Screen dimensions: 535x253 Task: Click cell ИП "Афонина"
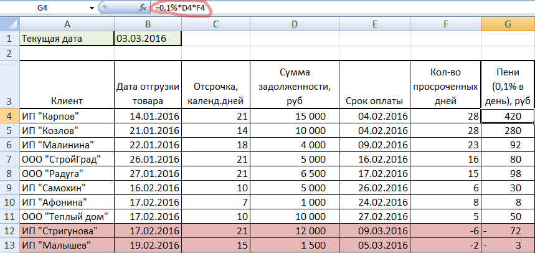point(67,202)
